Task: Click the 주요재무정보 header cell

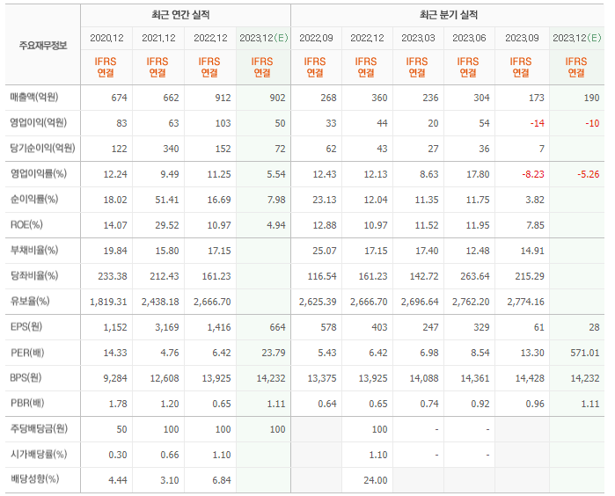Action: click(43, 45)
